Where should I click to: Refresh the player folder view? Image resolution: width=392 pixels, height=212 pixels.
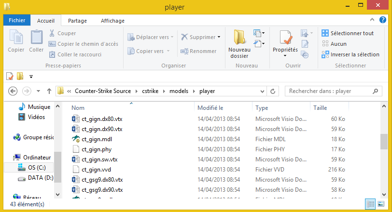273,91
